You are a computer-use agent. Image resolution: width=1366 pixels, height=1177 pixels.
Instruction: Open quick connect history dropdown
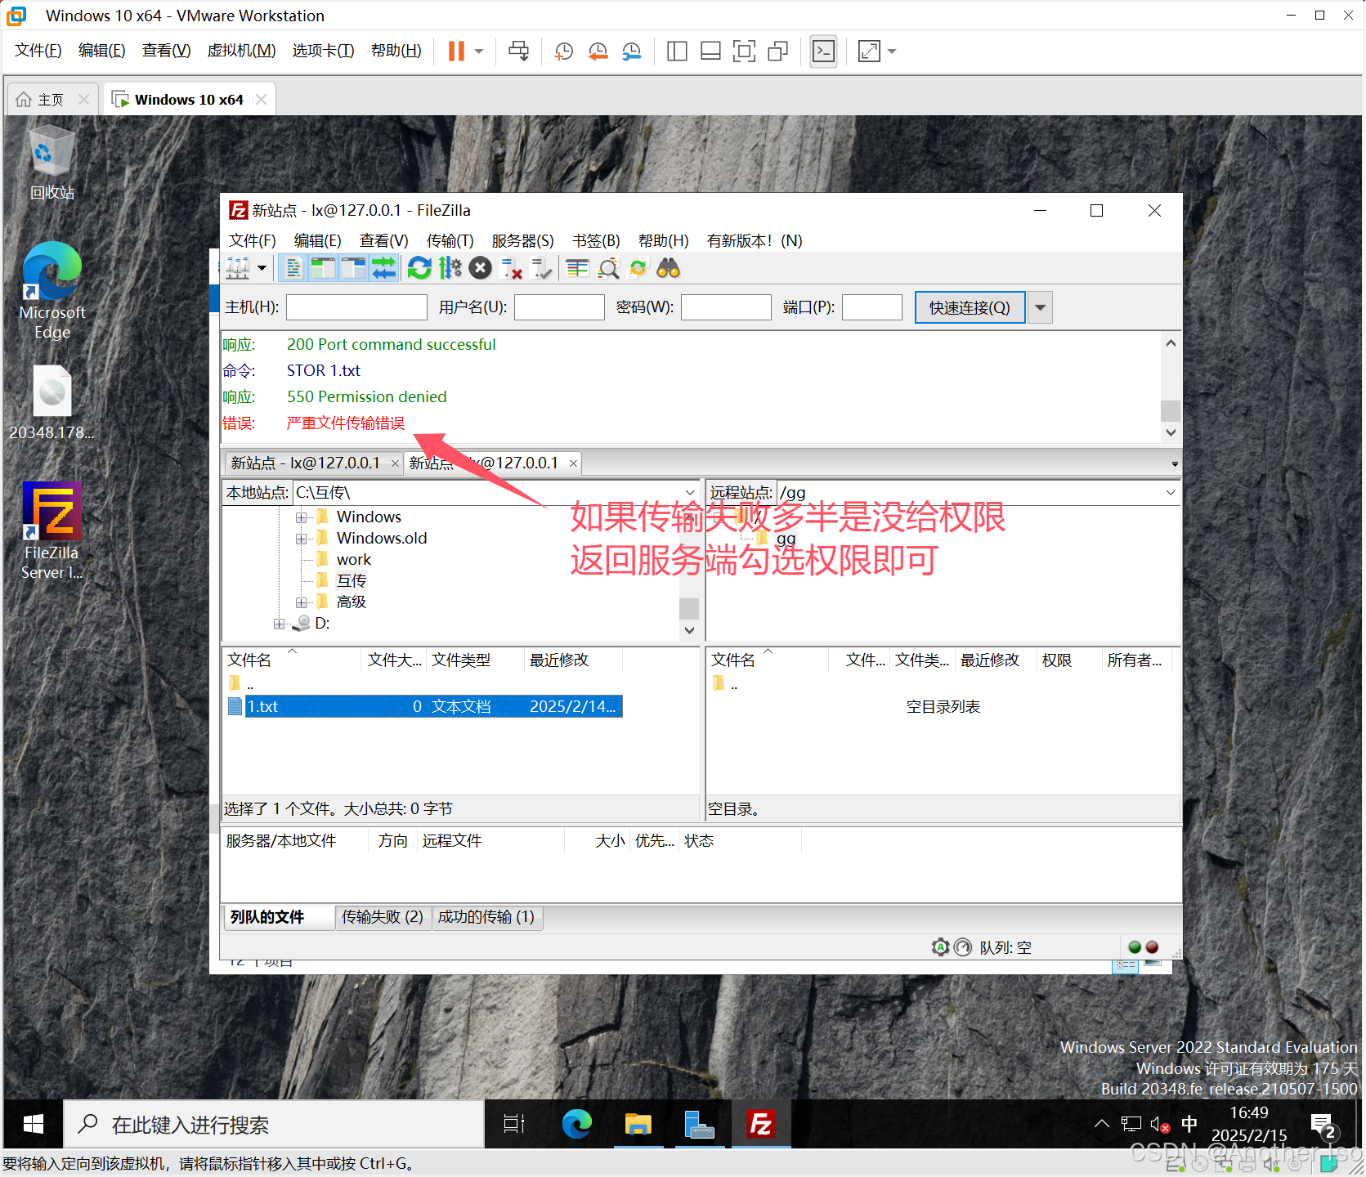pos(1040,307)
